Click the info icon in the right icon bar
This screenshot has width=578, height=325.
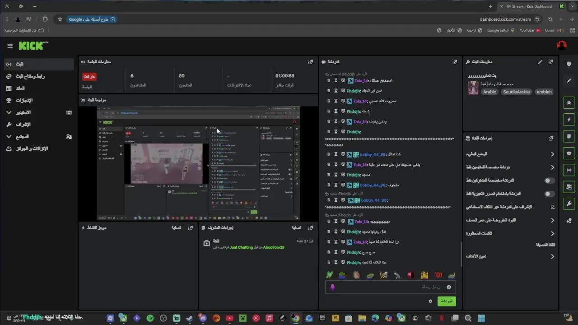[569, 64]
